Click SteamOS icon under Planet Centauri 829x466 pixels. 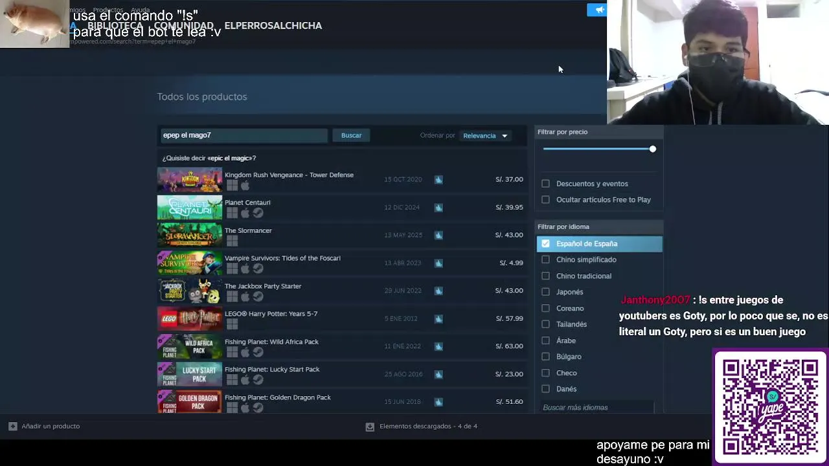click(x=258, y=214)
